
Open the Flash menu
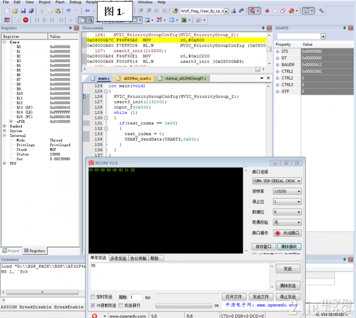pos(60,2)
